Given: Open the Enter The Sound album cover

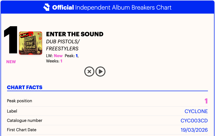Looking at the screenshot, I should tap(31, 43).
